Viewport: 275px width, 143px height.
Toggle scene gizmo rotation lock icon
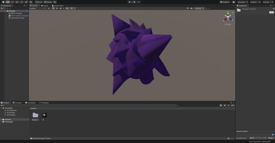pyautogui.click(x=233, y=13)
